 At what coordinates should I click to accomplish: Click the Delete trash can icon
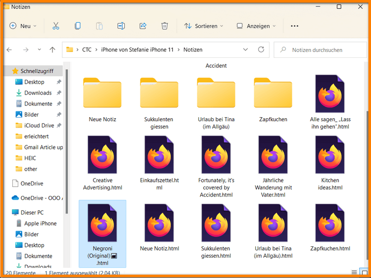coord(164,26)
